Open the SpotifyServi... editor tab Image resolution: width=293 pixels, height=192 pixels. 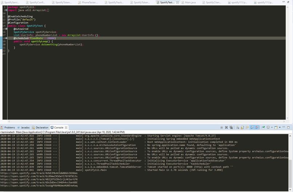(x=10, y=3)
